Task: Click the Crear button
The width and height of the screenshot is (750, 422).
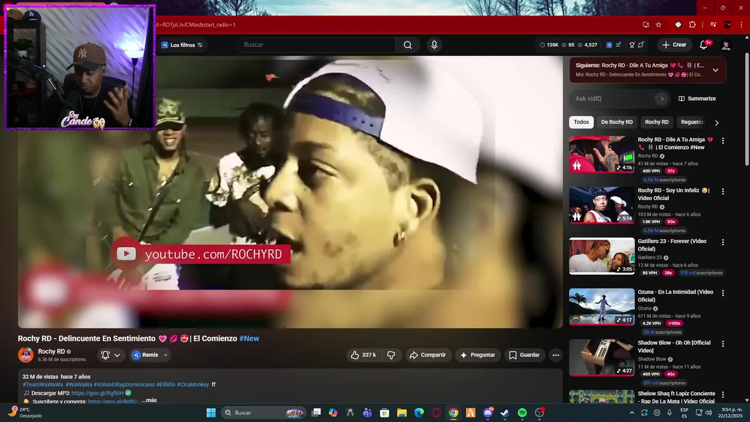Action: (x=674, y=45)
